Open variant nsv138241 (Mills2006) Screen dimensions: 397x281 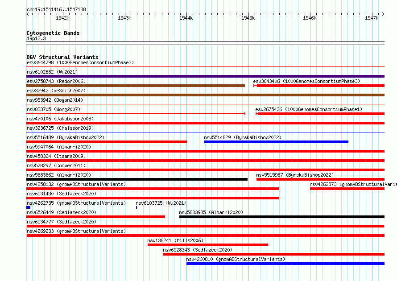(175, 240)
